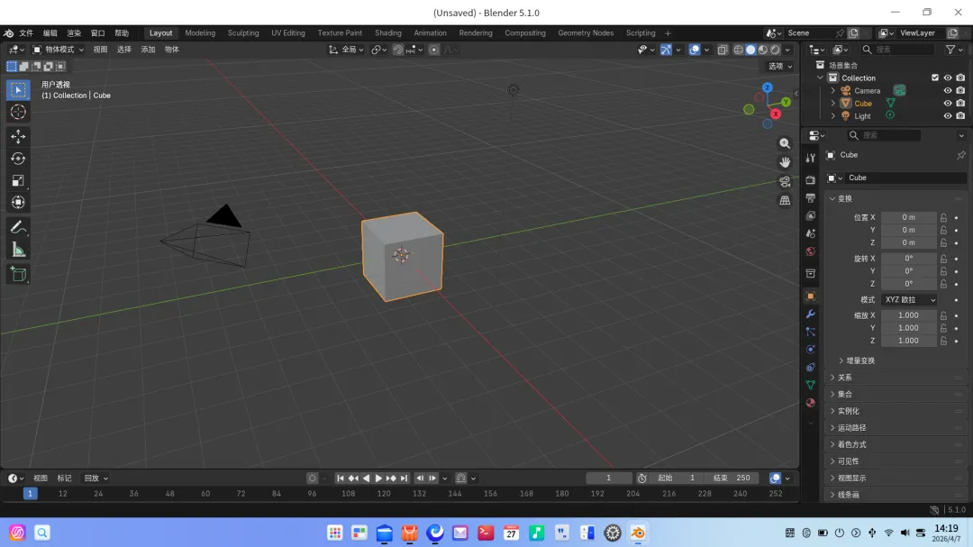Hide the Cube in the outliner
Viewport: 973px width, 547px height.
[948, 104]
